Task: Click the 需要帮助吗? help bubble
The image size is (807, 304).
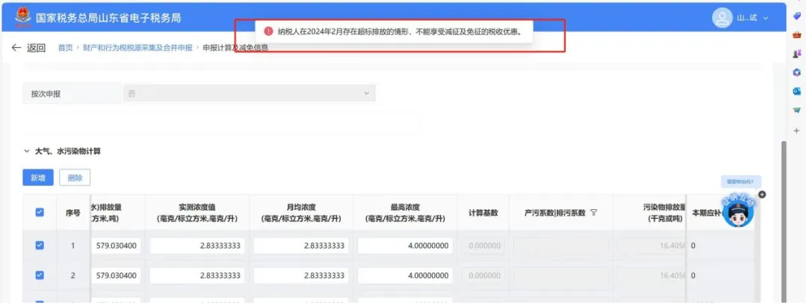Action: coord(741,181)
